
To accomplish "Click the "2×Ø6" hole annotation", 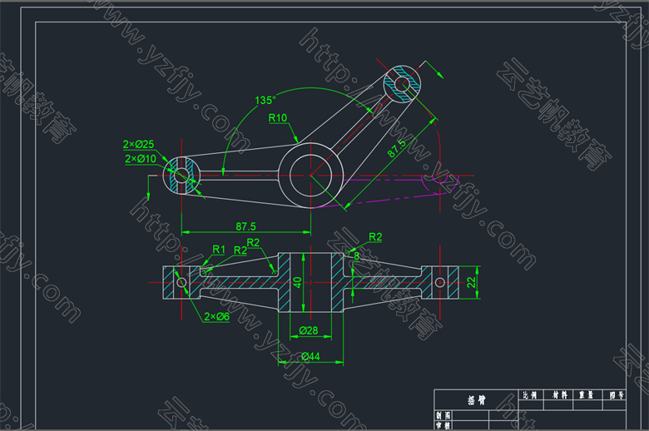I will [x=217, y=316].
